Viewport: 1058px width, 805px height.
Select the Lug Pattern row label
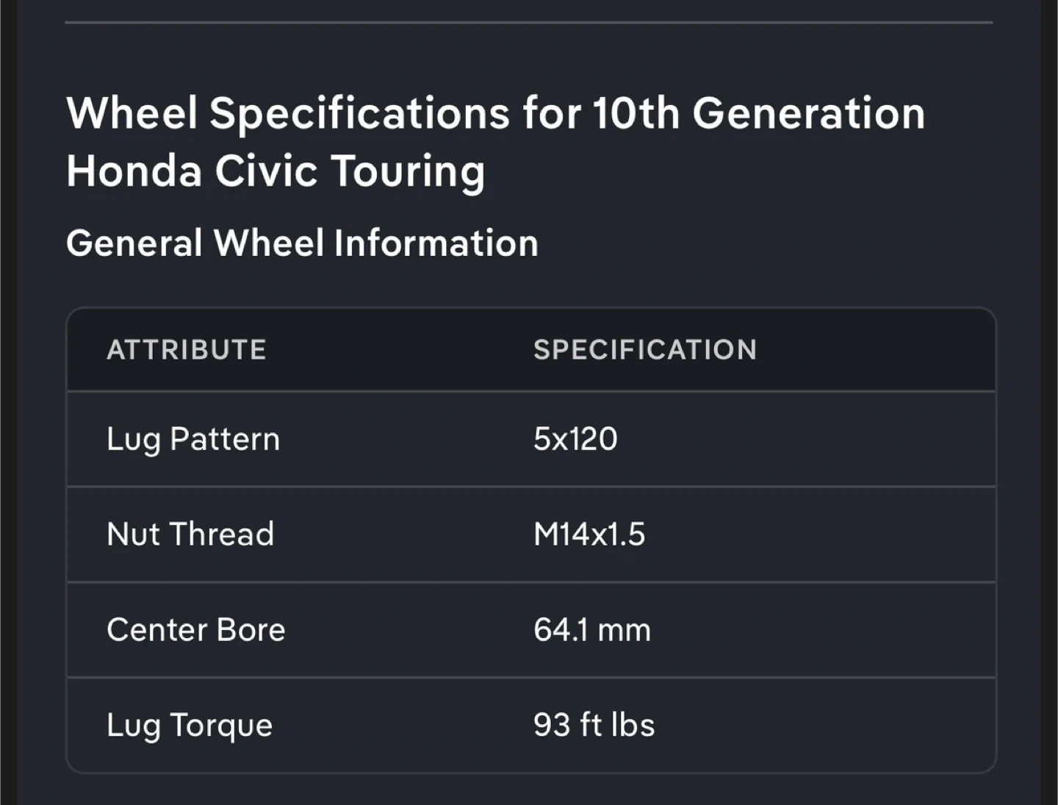193,440
